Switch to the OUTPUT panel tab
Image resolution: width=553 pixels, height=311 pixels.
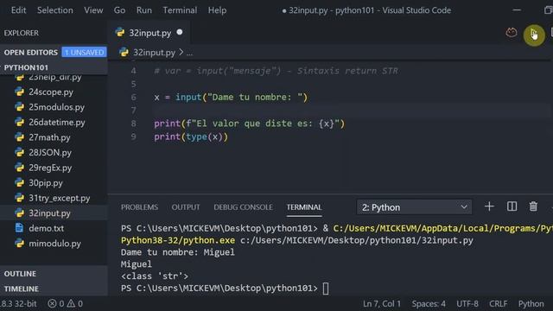[x=186, y=207]
